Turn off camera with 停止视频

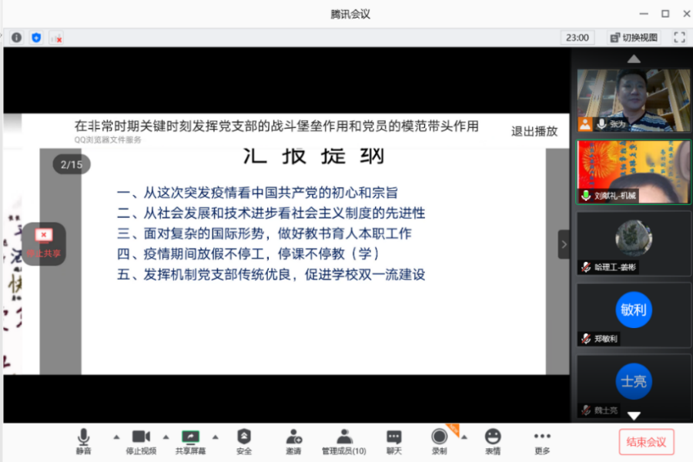click(x=141, y=441)
